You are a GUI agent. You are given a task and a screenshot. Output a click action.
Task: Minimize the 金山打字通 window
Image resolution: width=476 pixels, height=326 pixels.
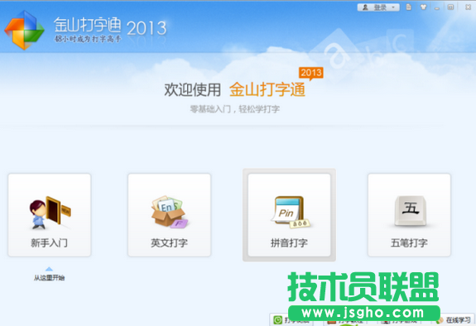pos(437,7)
